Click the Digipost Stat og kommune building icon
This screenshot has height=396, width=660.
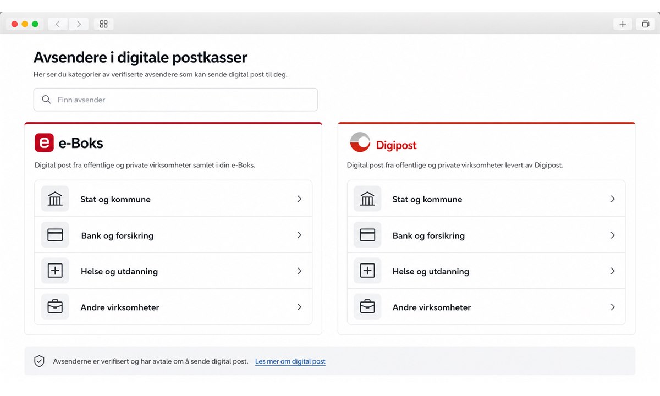coord(367,199)
